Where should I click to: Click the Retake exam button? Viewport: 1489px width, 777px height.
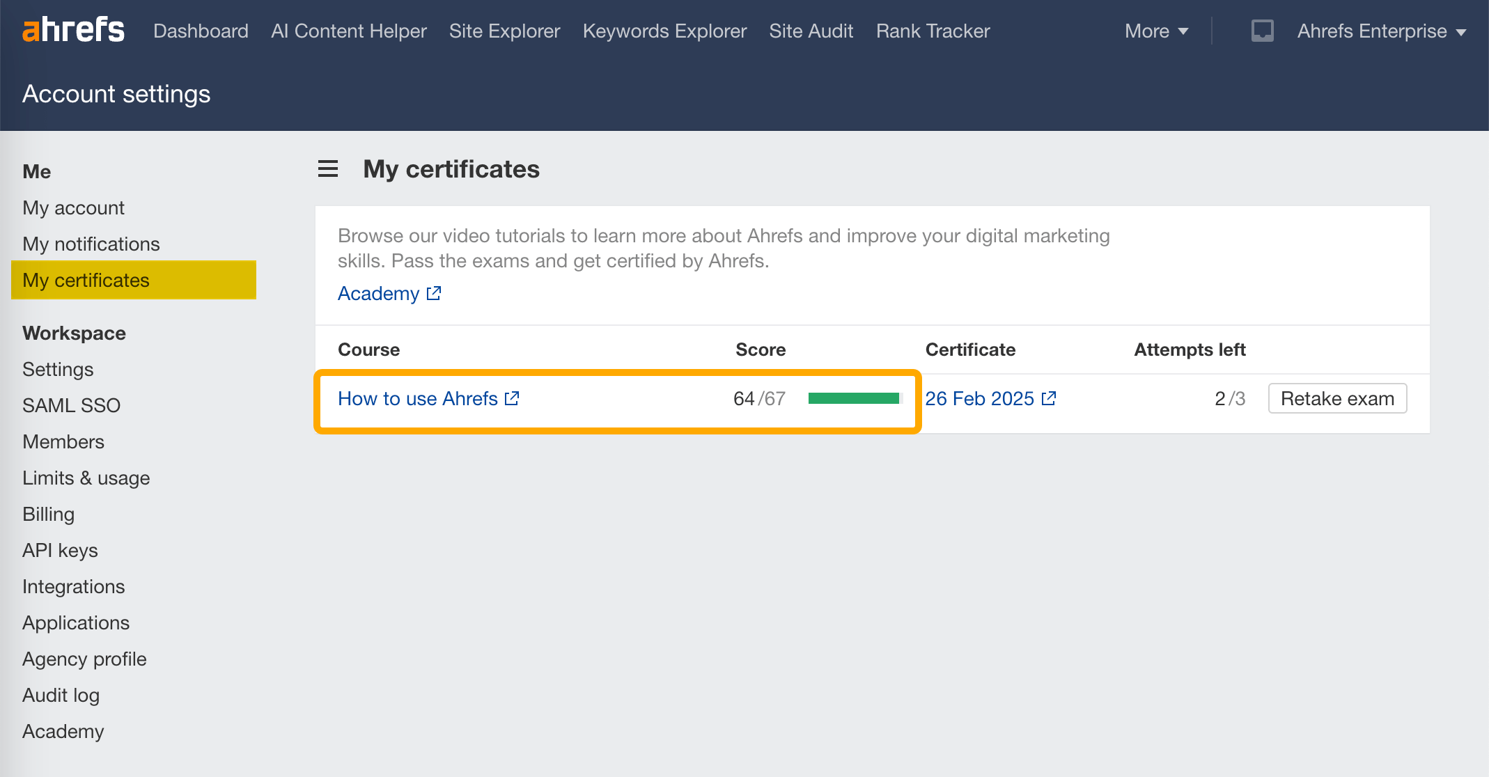click(1337, 398)
